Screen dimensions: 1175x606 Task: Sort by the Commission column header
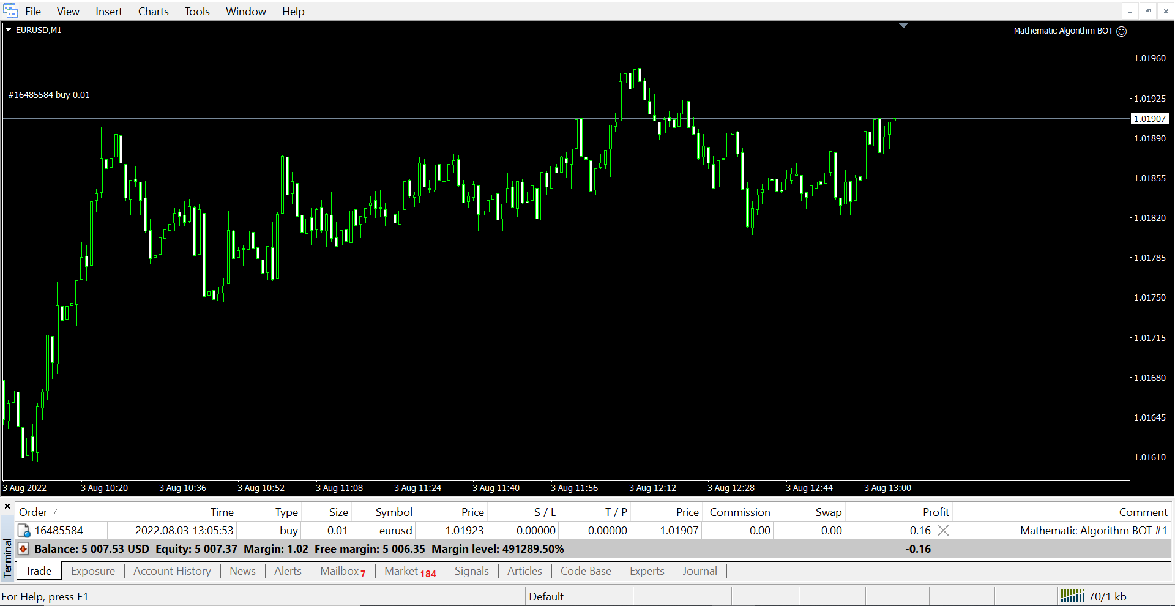tap(738, 512)
